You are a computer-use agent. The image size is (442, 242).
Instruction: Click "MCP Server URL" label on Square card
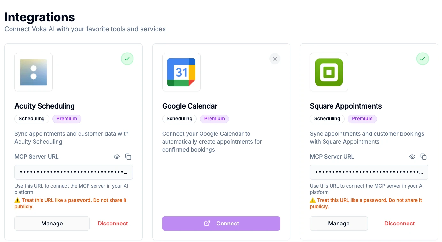[332, 157]
